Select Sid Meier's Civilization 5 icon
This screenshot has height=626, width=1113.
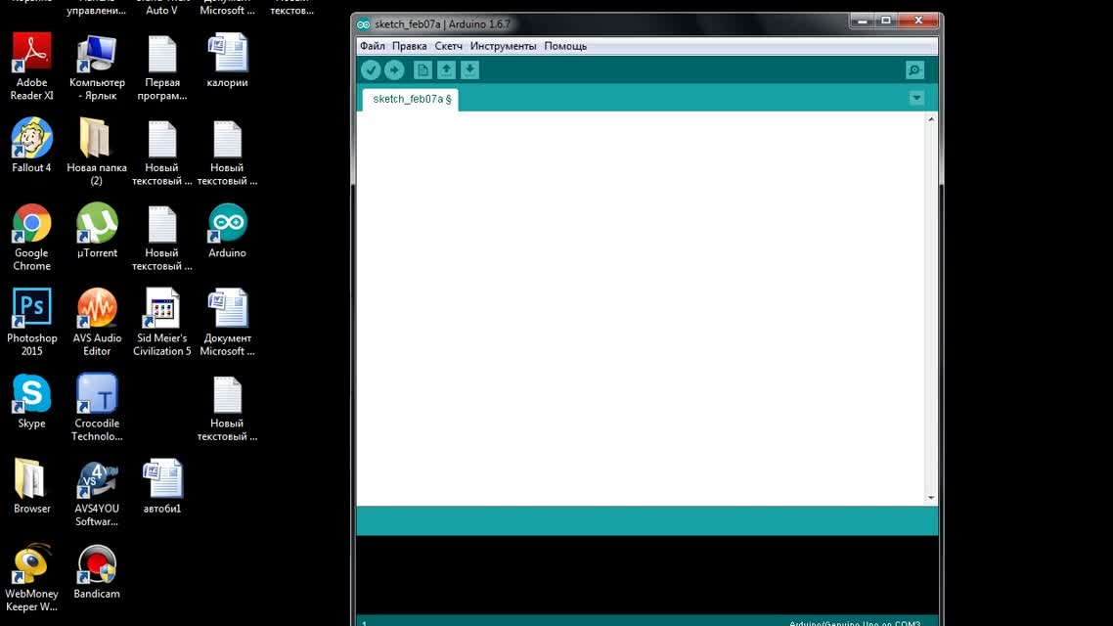[x=161, y=322]
